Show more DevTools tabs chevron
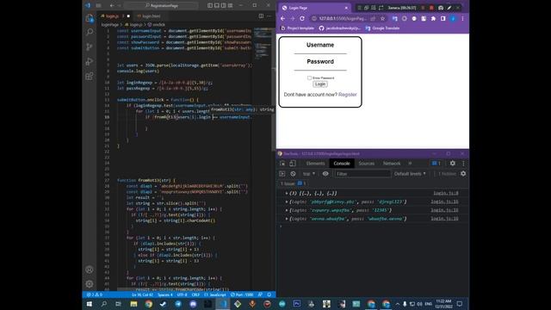 click(410, 164)
